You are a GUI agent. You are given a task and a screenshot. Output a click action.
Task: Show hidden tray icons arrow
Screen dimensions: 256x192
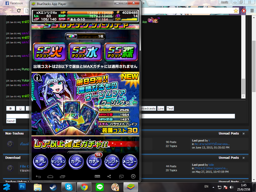click(213, 187)
